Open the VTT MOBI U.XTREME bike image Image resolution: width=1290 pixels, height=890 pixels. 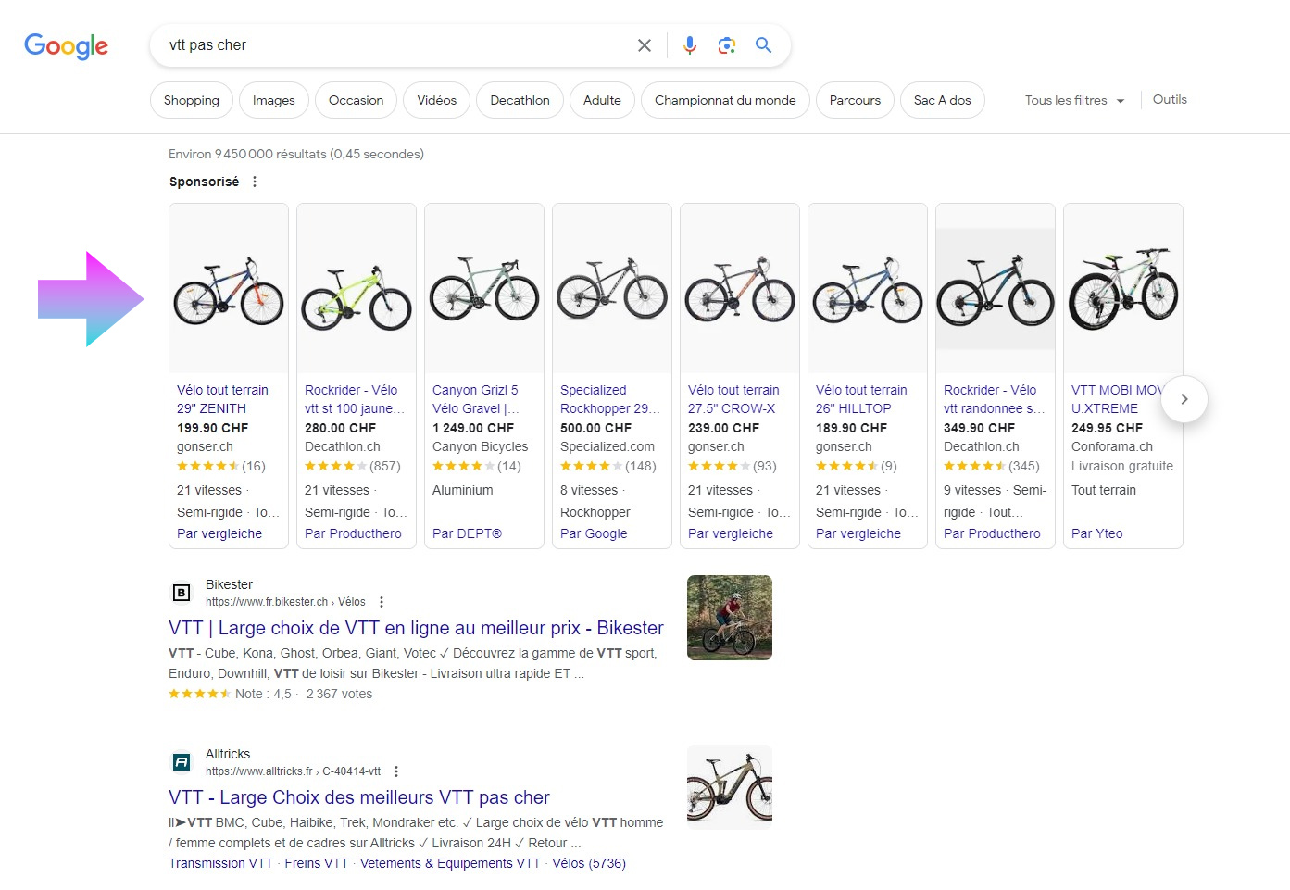point(1123,289)
